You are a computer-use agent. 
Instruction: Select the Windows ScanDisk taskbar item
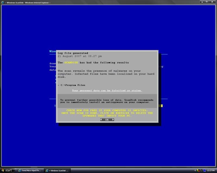[x=57, y=171]
